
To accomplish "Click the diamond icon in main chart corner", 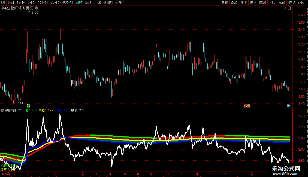I will pyautogui.click(x=285, y=8).
